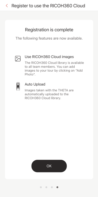This screenshot has height=197, width=98.
Task: Click the picture icon beside Cloud images
Action: tap(18, 59)
